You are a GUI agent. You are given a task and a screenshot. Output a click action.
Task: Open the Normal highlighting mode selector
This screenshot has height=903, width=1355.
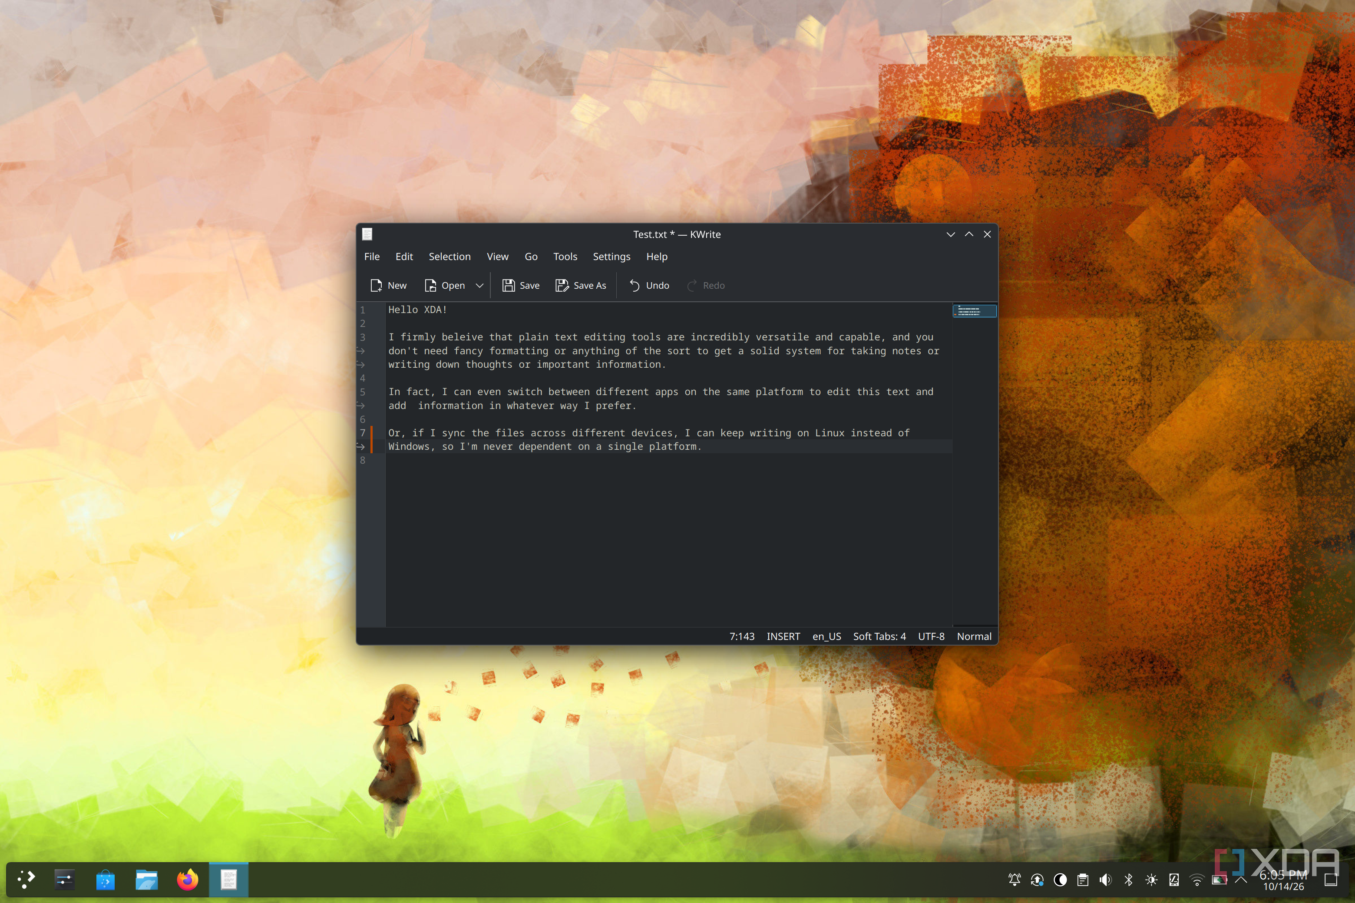pos(974,636)
